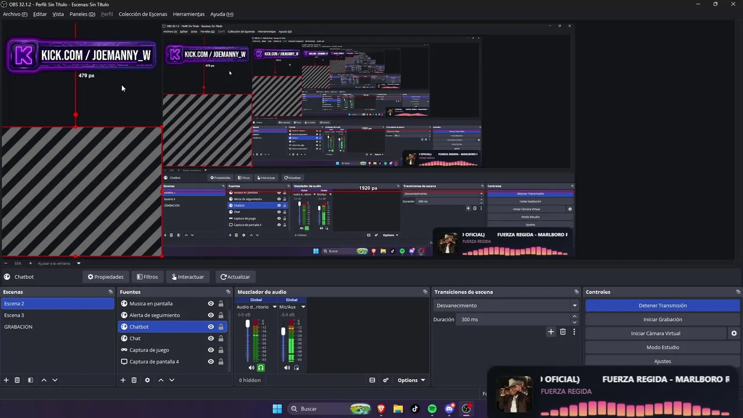
Task: Open scene filters icon in Escenas toolbar
Action: [30, 380]
